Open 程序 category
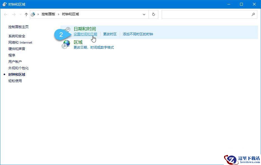The image size is (261, 165). tap(12, 55)
